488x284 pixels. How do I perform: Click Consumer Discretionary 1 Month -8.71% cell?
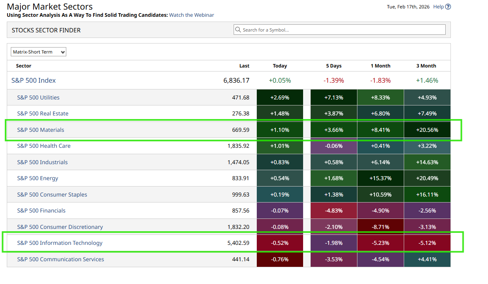[x=380, y=227]
